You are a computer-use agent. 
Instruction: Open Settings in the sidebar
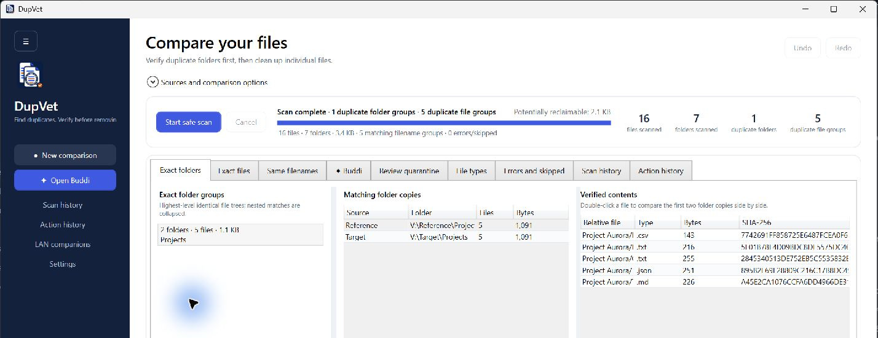[x=63, y=264]
